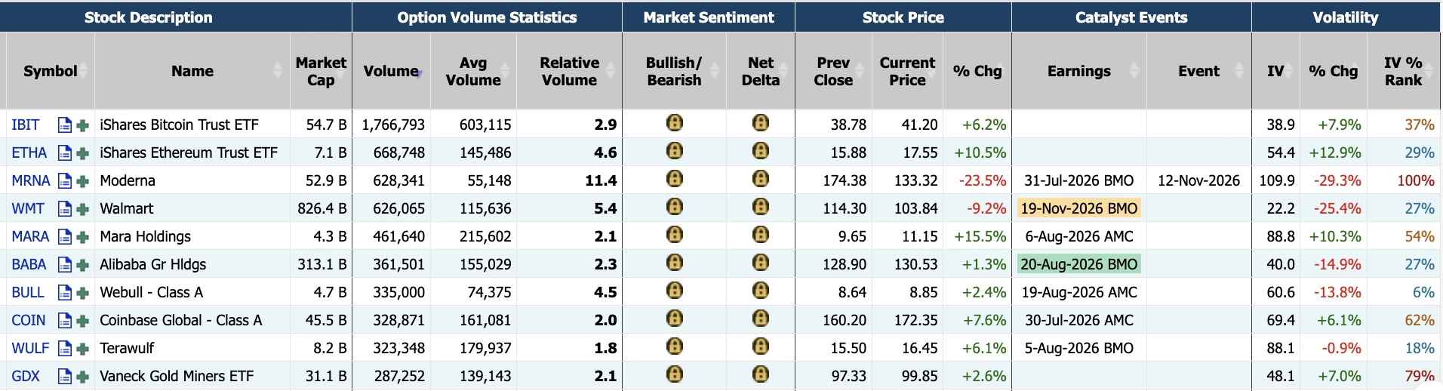Sort table by Volume column header
Viewport: 1443px width, 391px height.
pos(391,71)
